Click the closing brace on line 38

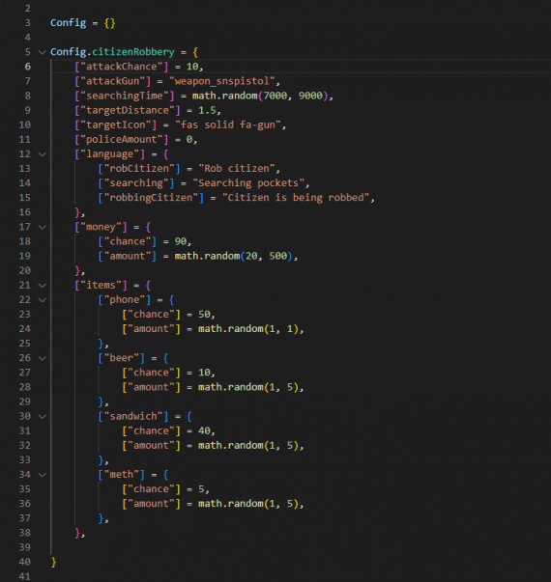click(77, 533)
